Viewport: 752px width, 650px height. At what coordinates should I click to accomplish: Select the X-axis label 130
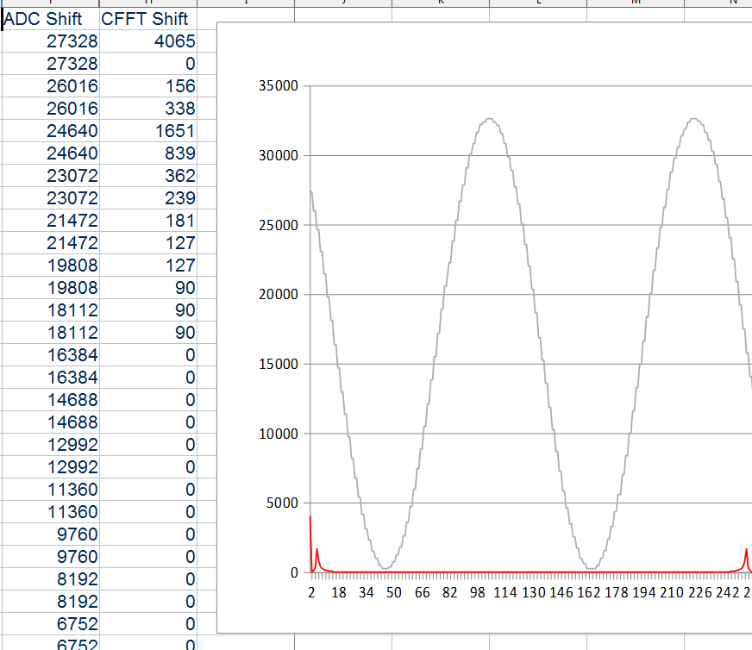(534, 592)
